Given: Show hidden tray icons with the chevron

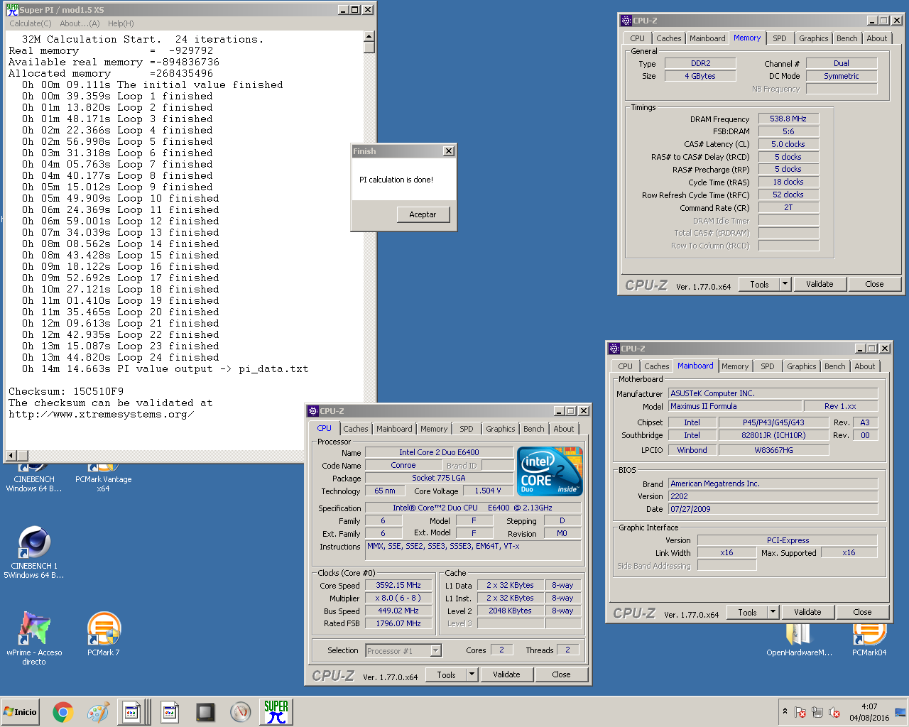Looking at the screenshot, I should (x=785, y=711).
